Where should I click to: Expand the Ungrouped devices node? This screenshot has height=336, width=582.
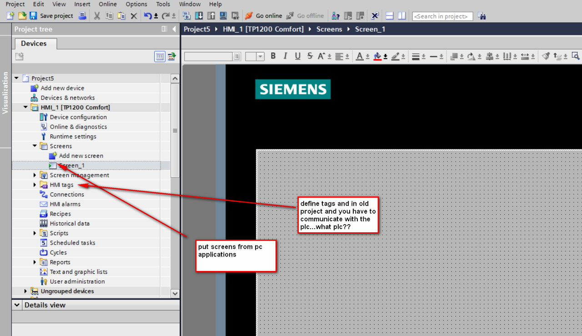click(x=25, y=291)
